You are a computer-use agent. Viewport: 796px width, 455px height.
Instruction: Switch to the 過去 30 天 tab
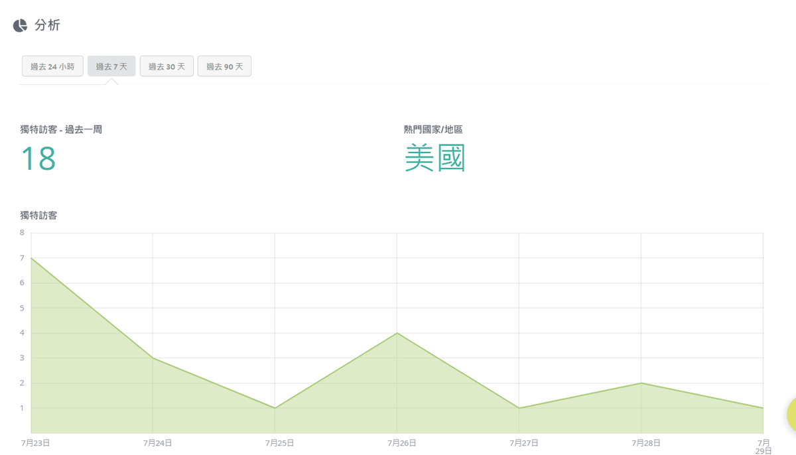[166, 66]
